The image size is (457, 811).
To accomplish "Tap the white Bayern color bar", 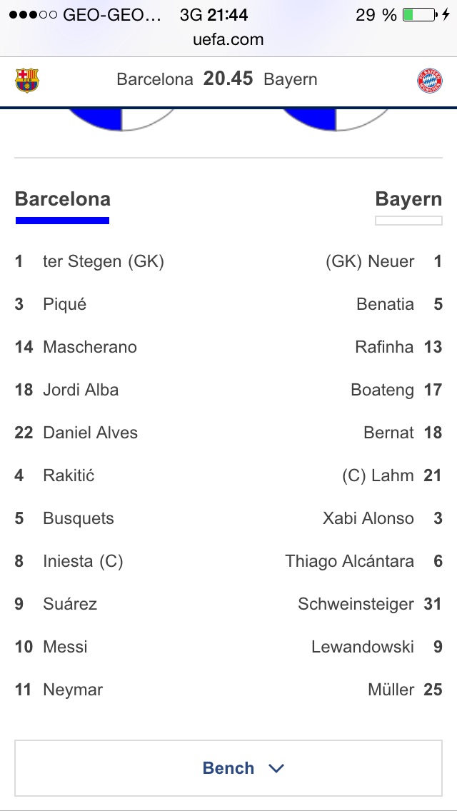I will pyautogui.click(x=408, y=221).
